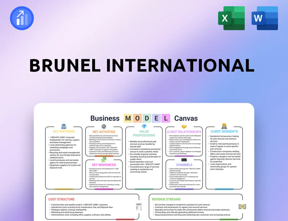
Task: Select the COST STRUCTURE heading
Action: (x=61, y=199)
